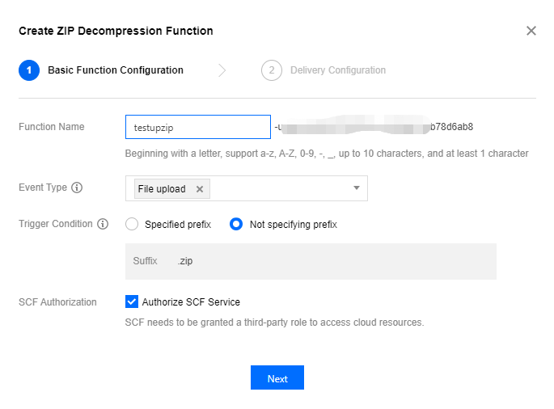Open the Event Type selection box
The height and width of the screenshot is (409, 554).
coord(275,188)
